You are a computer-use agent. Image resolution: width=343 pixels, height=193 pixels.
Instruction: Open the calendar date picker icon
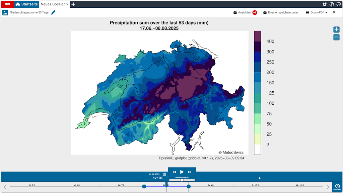coord(164,175)
